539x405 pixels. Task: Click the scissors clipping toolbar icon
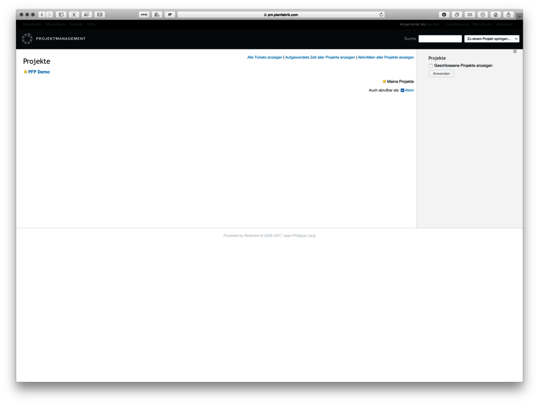pyautogui.click(x=87, y=15)
